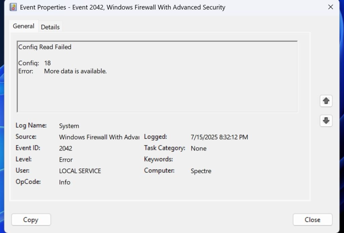The width and height of the screenshot is (344, 233).
Task: Click the Task Category value None
Action: pos(199,148)
